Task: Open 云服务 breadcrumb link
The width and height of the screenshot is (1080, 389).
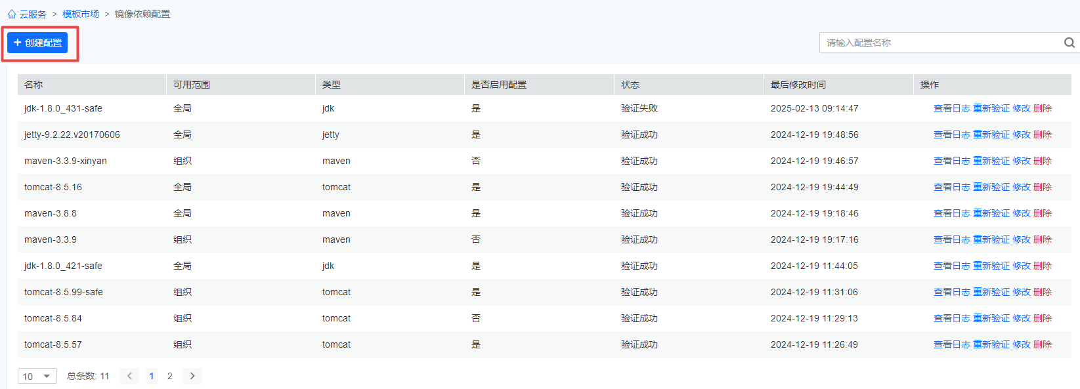Action: (x=33, y=14)
